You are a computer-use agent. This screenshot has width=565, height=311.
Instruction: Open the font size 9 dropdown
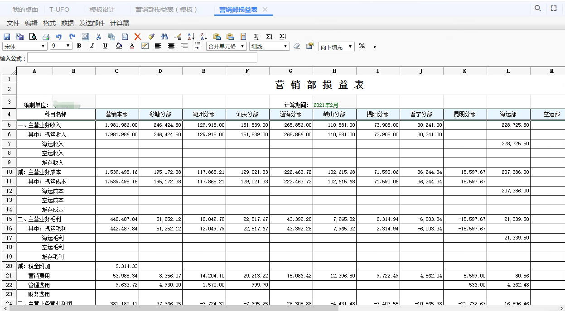[61, 46]
